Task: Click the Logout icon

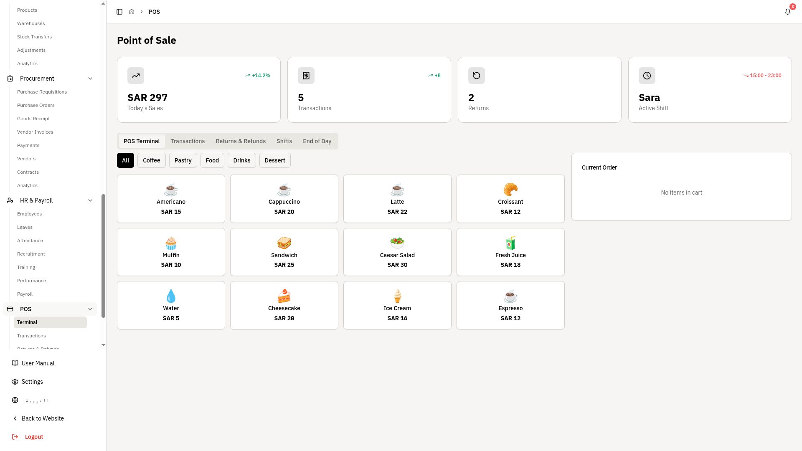Action: [x=15, y=437]
